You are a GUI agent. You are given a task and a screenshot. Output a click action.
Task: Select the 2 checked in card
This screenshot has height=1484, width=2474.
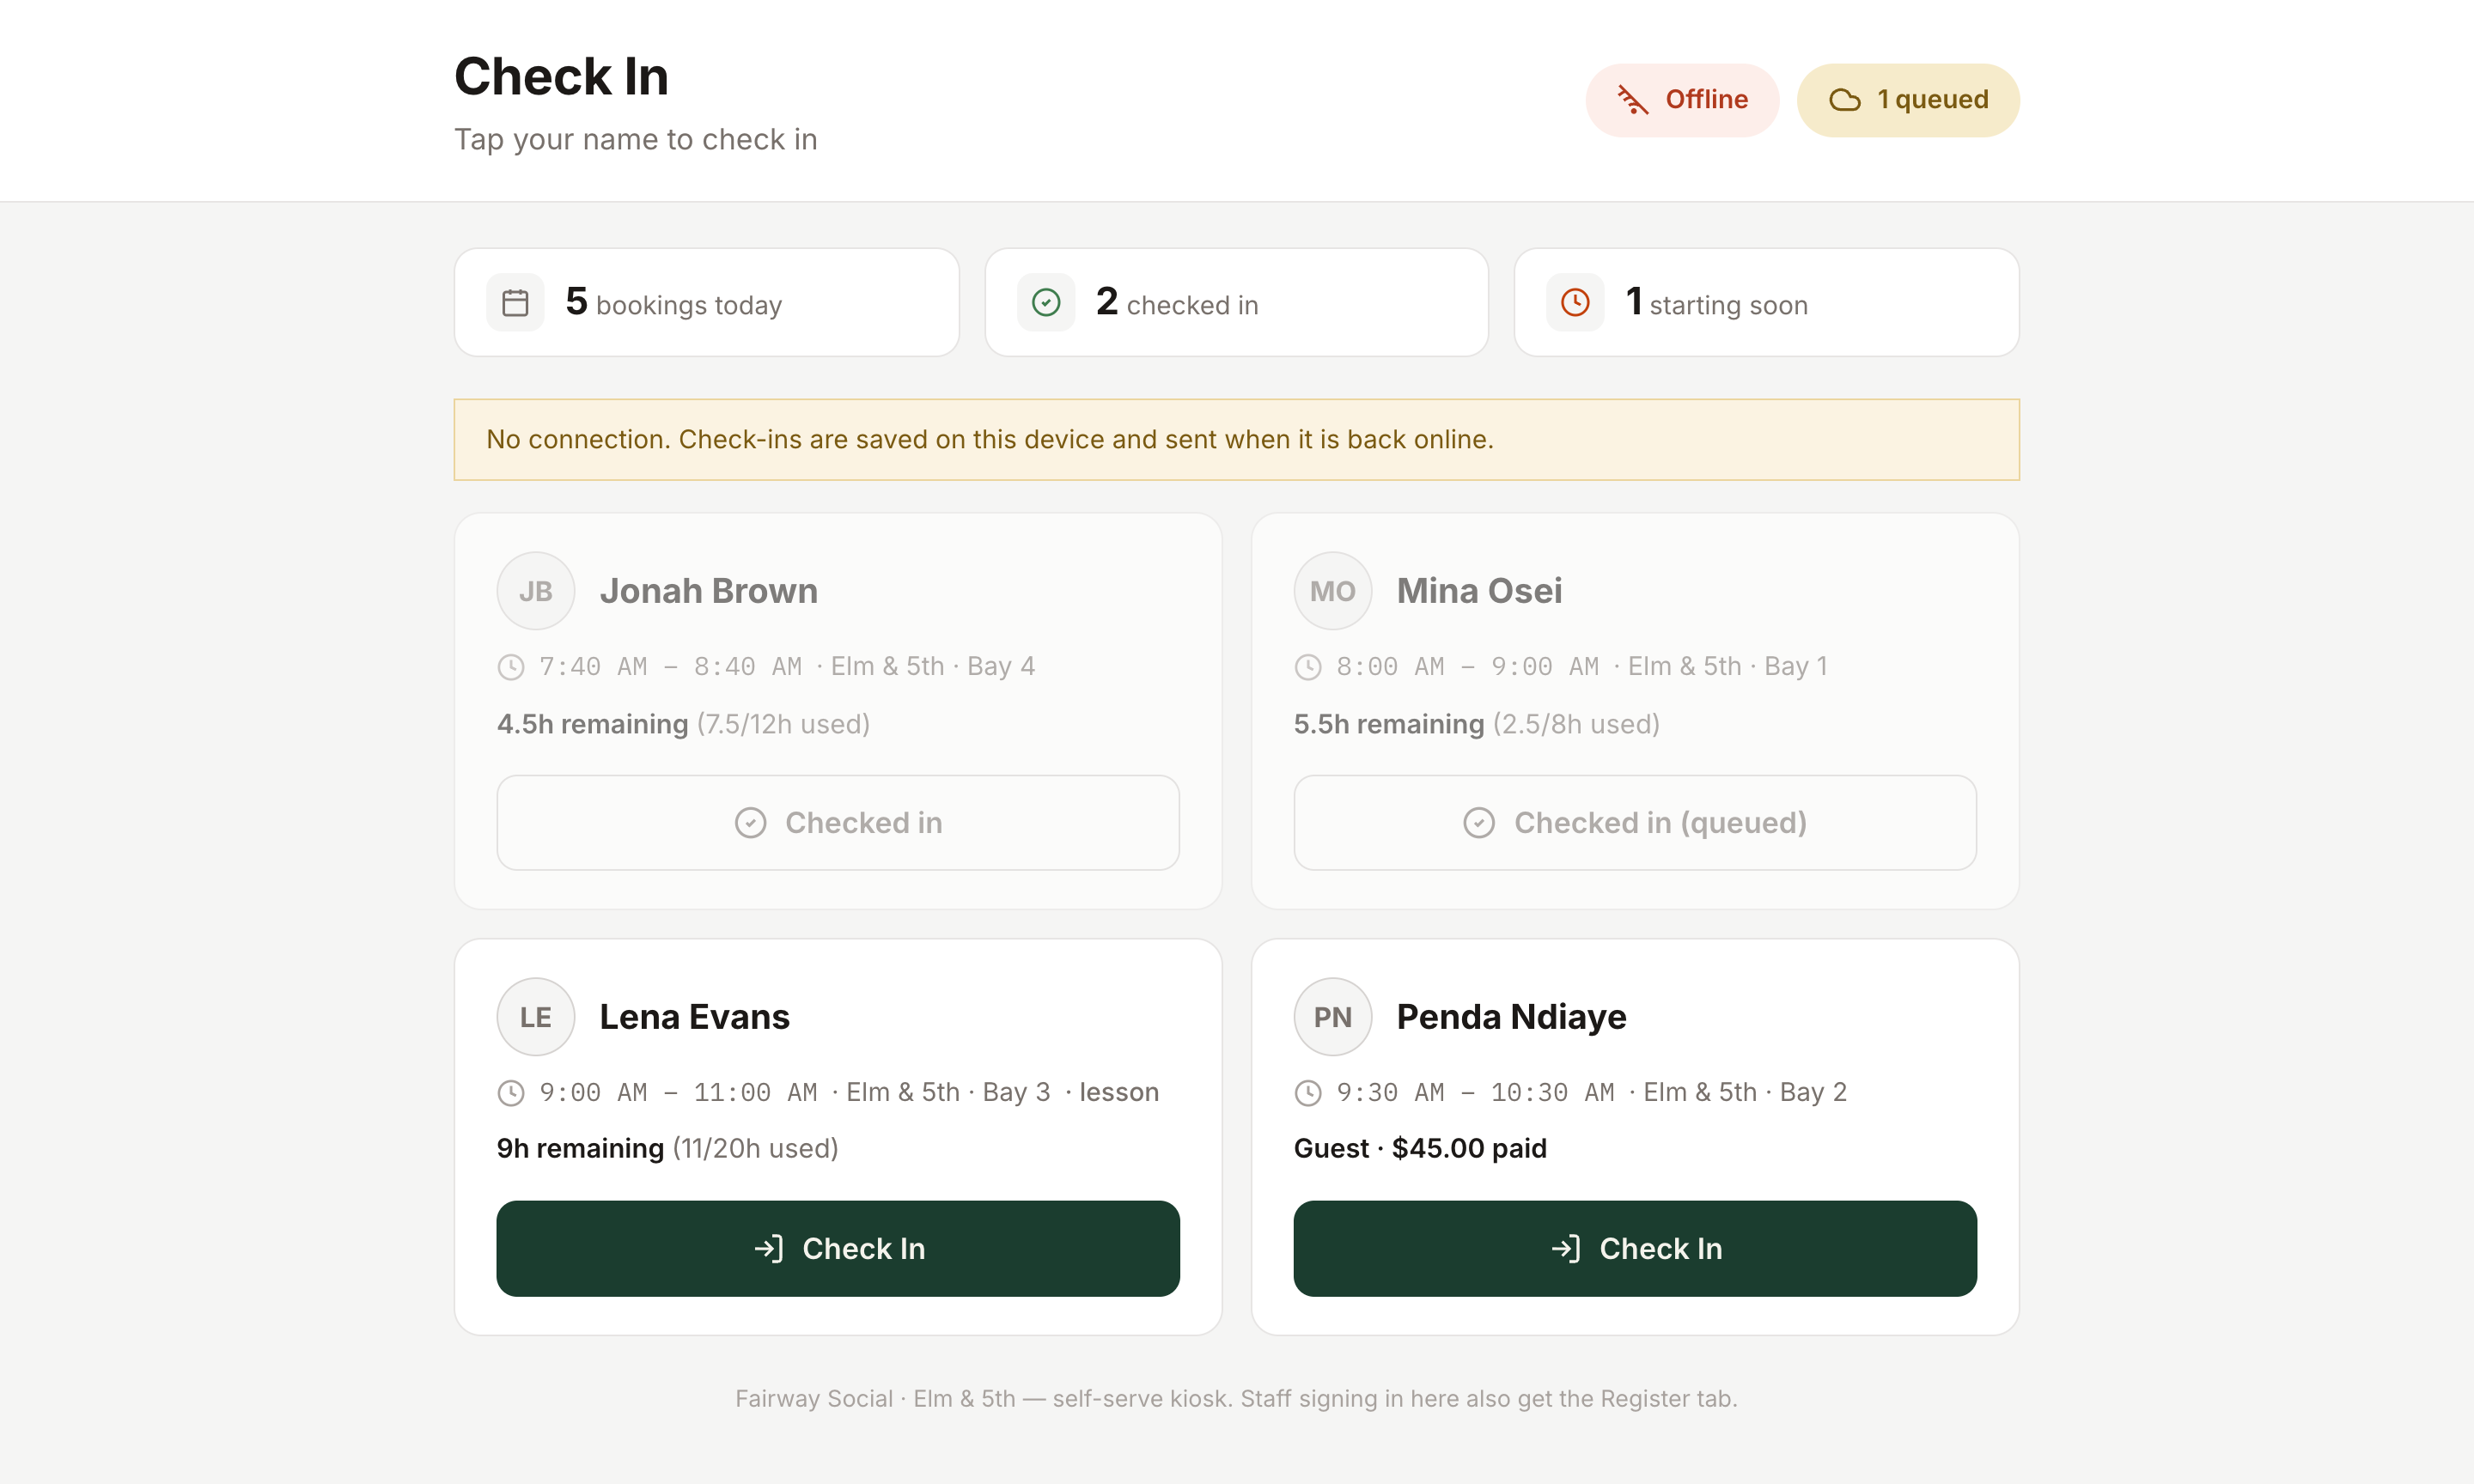tap(1237, 302)
